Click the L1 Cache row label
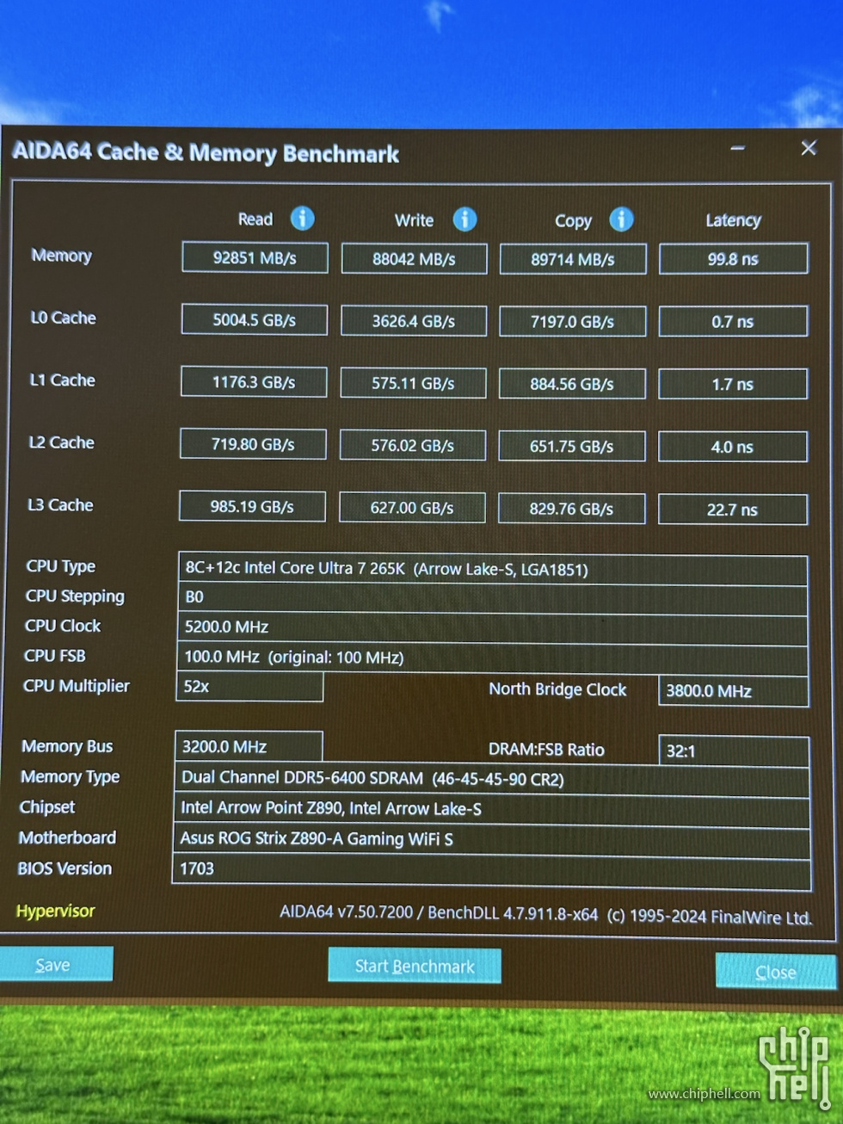Viewport: 843px width, 1124px height. (x=62, y=380)
